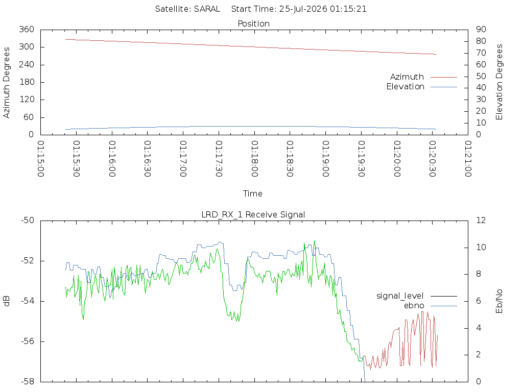The height and width of the screenshot is (392, 523).
Task: Click the '12' Eb/No axis tick label
Action: pyautogui.click(x=481, y=220)
